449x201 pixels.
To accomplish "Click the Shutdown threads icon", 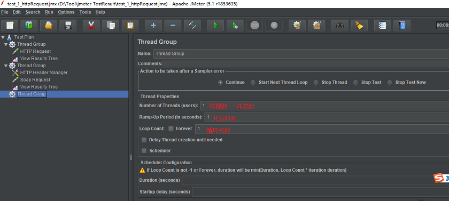I will pyautogui.click(x=274, y=26).
